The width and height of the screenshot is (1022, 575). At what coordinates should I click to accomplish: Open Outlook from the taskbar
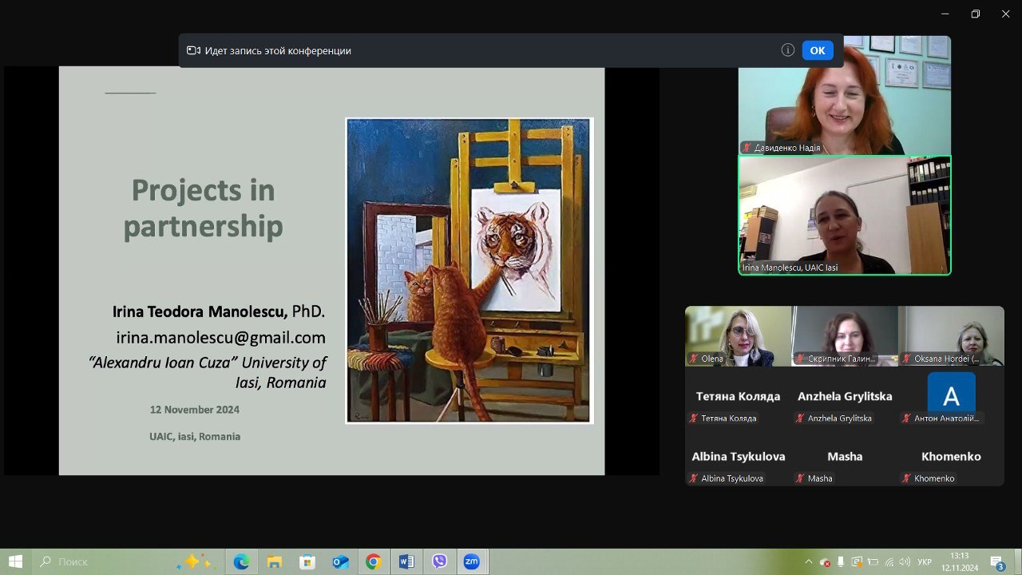341,562
